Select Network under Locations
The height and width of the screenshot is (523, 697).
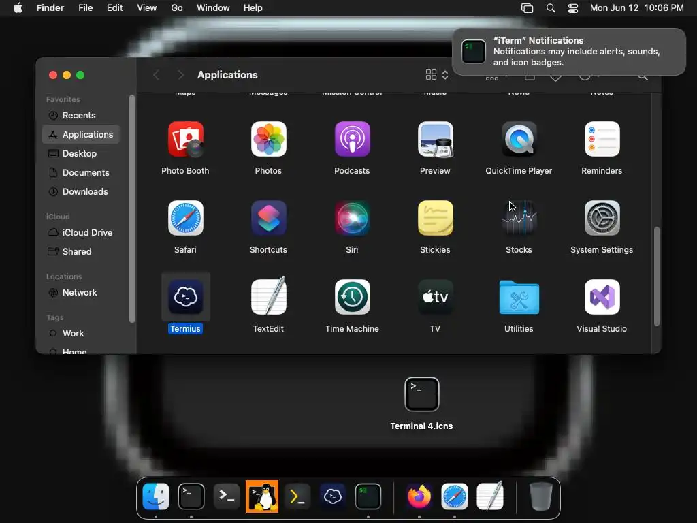81,293
